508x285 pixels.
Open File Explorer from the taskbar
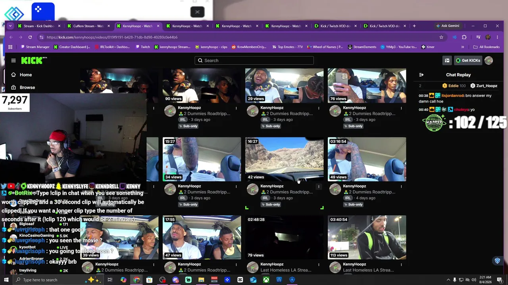pos(201,280)
